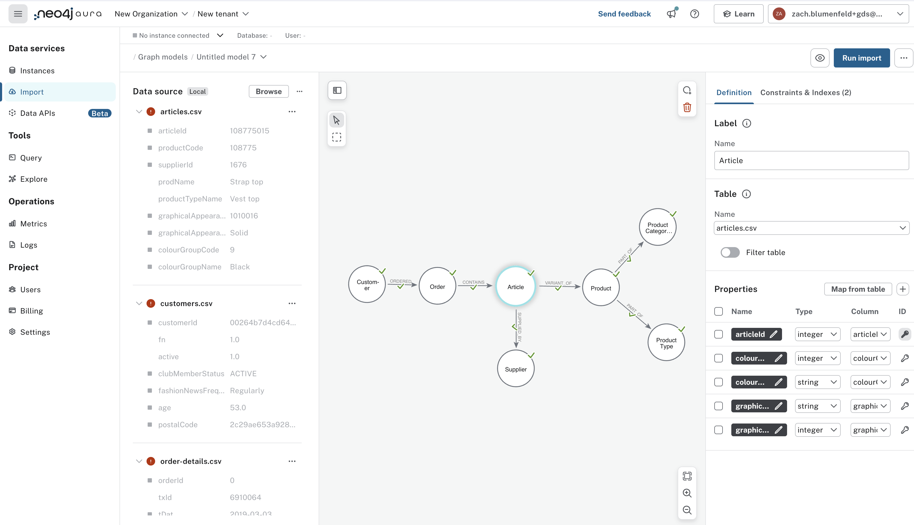Click the Run import button
This screenshot has width=914, height=525.
point(861,58)
